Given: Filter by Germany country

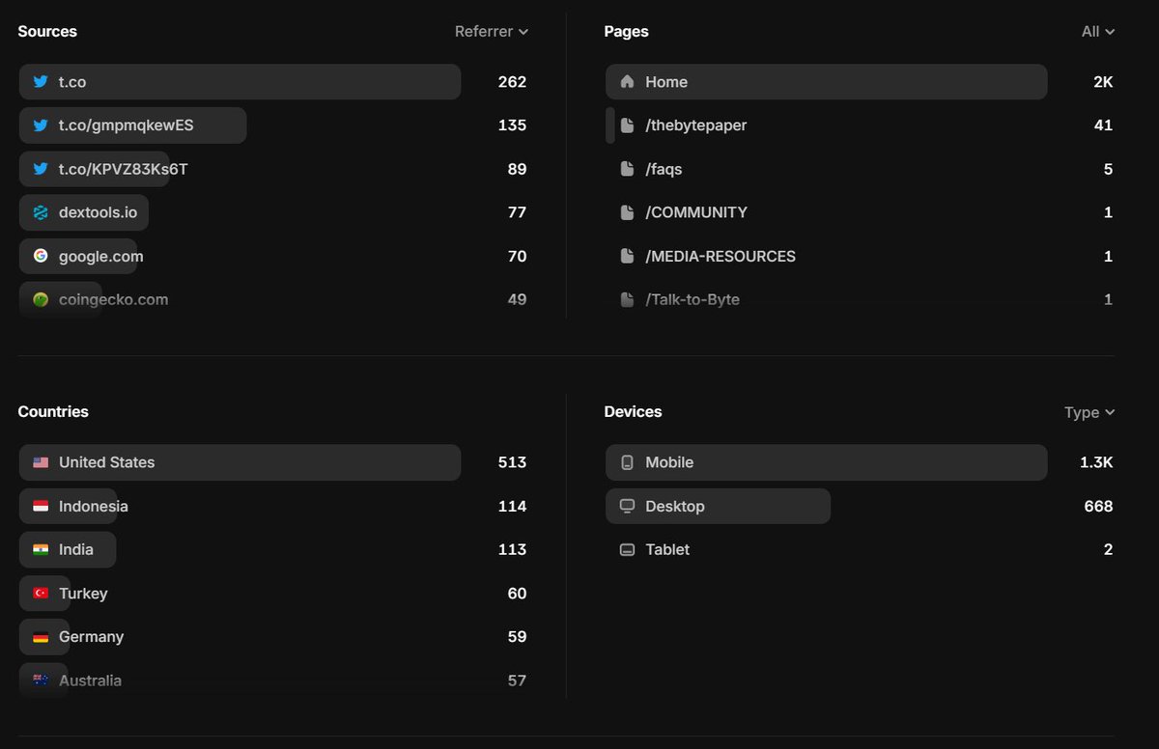Looking at the screenshot, I should 273,637.
